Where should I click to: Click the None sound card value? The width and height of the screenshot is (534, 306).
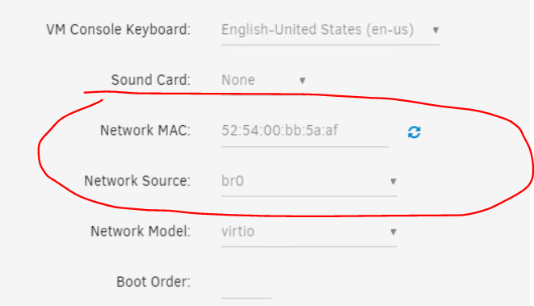coord(238,80)
